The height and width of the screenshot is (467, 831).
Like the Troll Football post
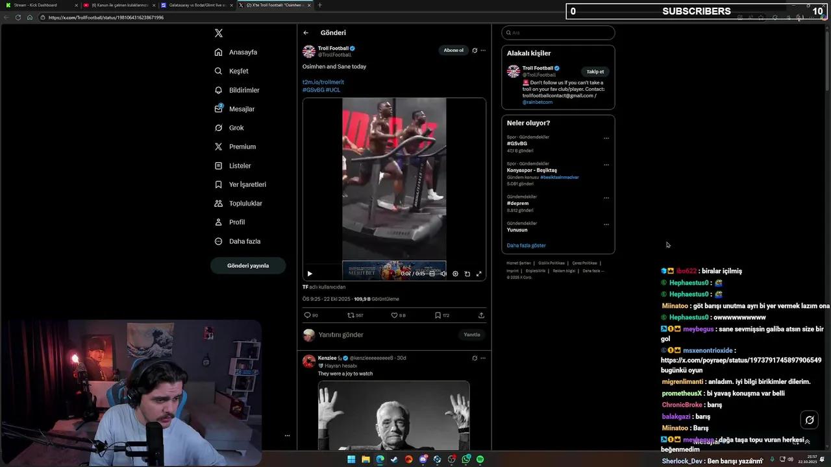point(398,315)
